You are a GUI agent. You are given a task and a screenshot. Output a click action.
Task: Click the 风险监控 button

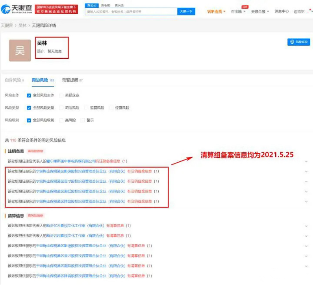pos(298,42)
